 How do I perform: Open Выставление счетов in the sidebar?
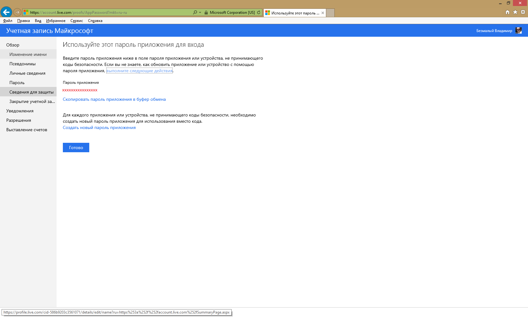(x=28, y=130)
